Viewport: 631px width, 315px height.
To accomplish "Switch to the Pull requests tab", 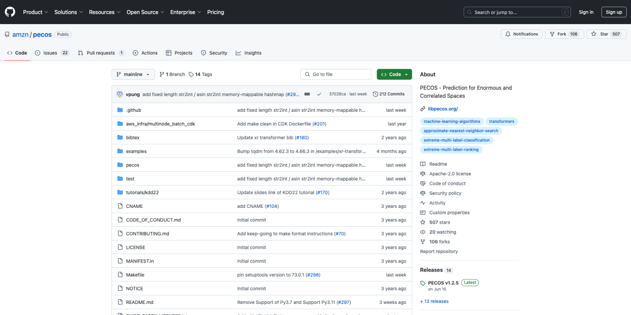I will tap(101, 53).
